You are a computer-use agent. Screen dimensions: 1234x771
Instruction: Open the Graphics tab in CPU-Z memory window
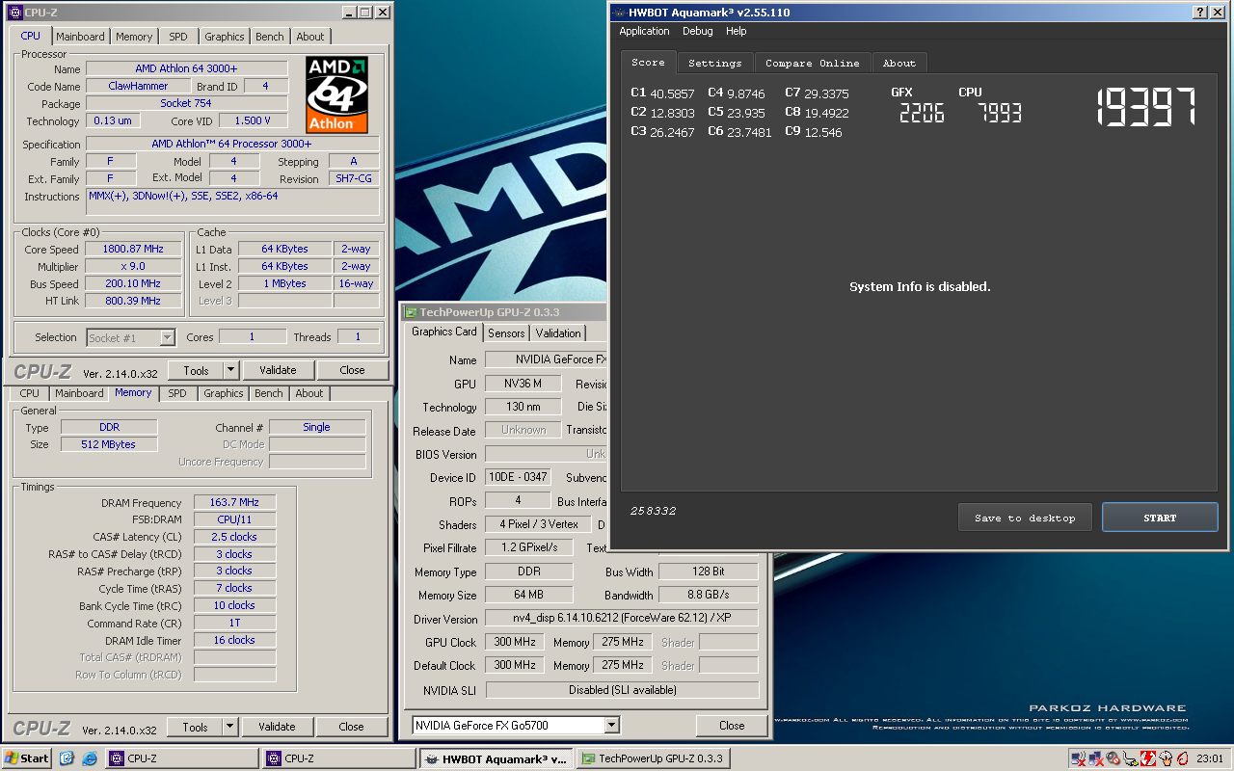224,393
